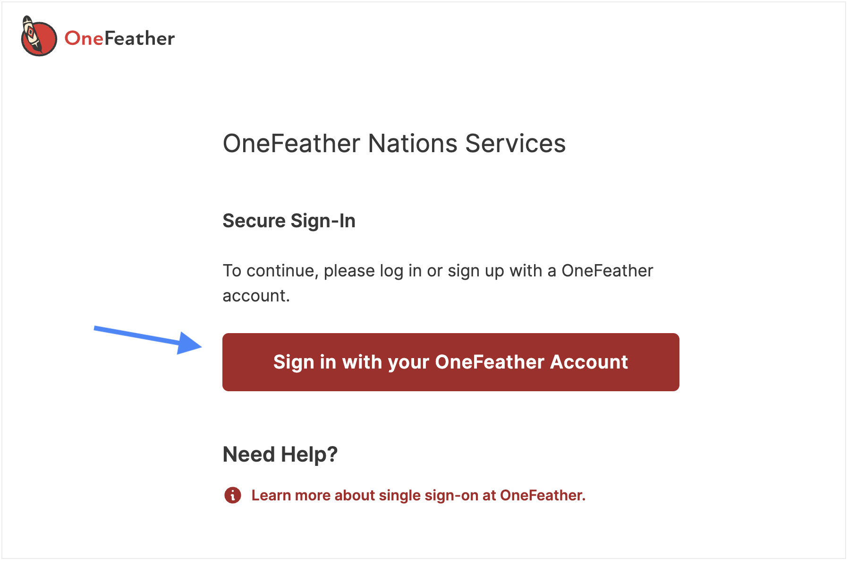Screen dimensions: 848x567
Task: Click the OneFeather wordmark in header
Action: click(119, 39)
